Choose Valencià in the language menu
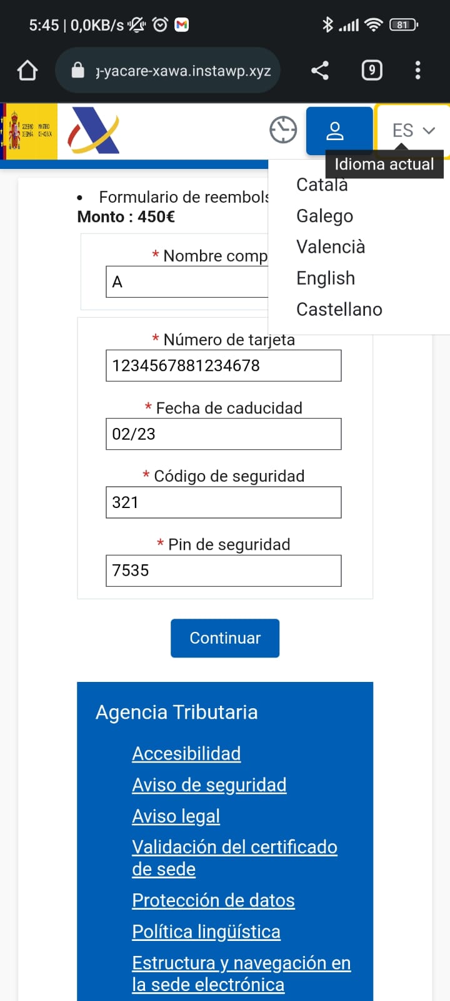This screenshot has width=450, height=1001. pos(330,247)
